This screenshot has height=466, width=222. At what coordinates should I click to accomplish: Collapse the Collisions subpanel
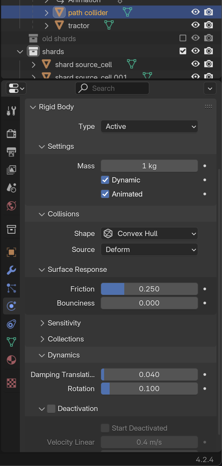coord(42,214)
